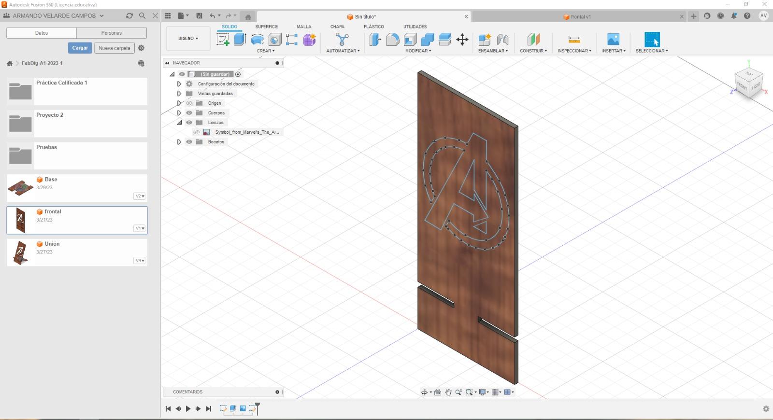Play the timeline

click(x=188, y=409)
